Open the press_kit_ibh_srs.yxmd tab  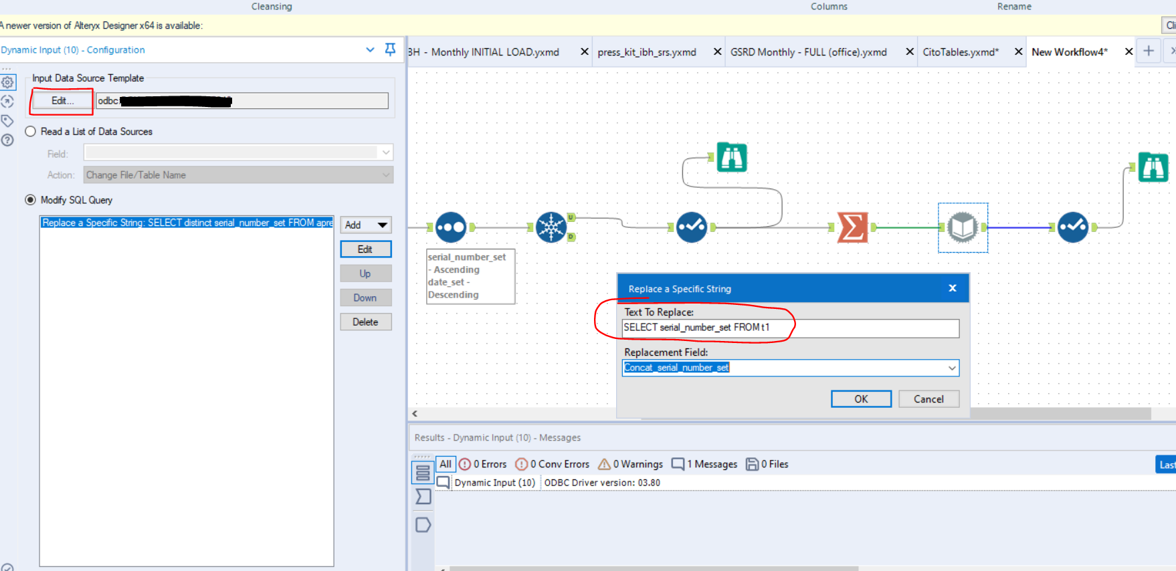coord(646,52)
